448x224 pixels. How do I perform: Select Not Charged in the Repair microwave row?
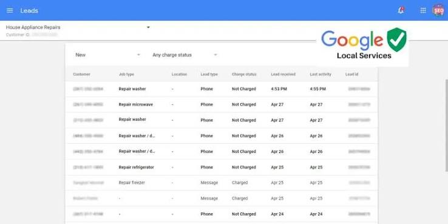[243, 104]
